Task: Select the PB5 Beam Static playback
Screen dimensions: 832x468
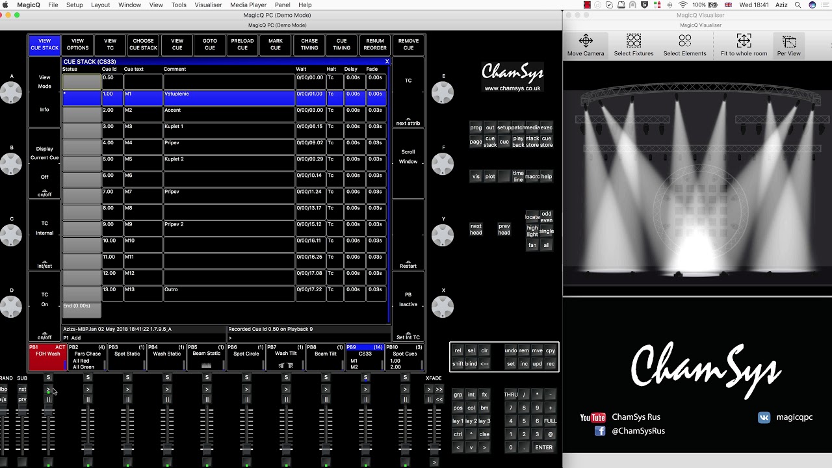Action: [x=206, y=357]
